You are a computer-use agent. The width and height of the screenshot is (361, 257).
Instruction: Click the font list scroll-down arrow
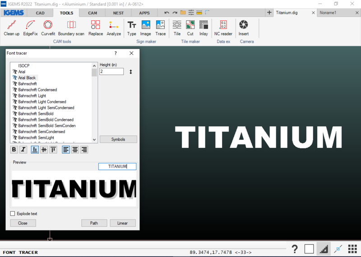click(x=94, y=140)
